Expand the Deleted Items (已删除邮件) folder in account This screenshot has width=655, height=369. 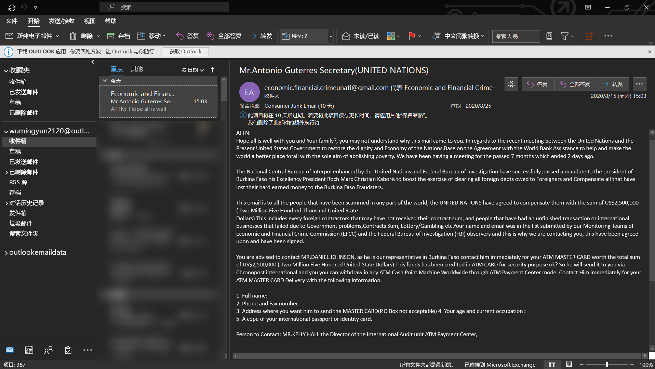[x=6, y=172]
